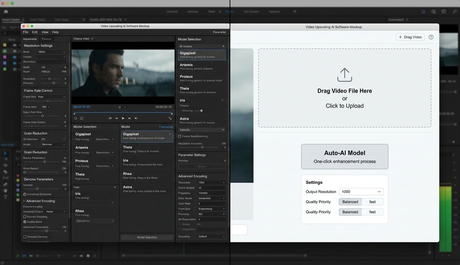Click the Select button under Parameter Settings

click(202, 166)
